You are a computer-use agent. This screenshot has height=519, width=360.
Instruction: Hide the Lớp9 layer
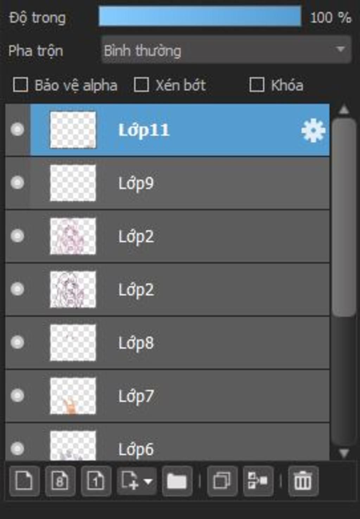pyautogui.click(x=17, y=183)
